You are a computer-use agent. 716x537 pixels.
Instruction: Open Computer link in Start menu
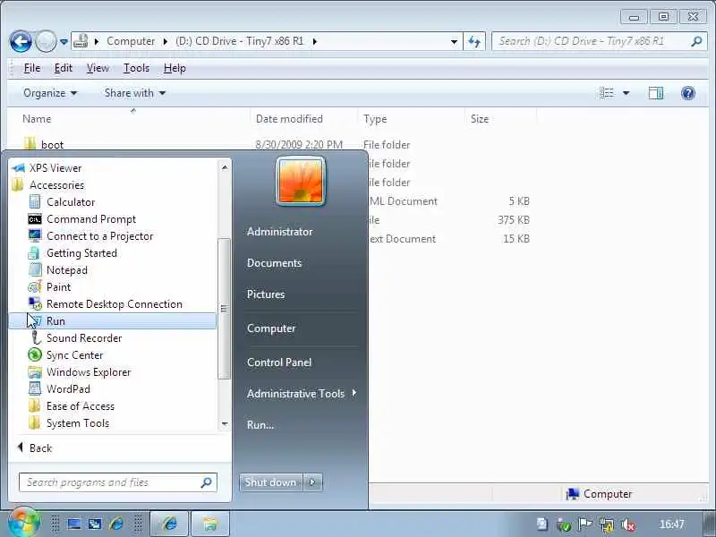pyautogui.click(x=271, y=328)
